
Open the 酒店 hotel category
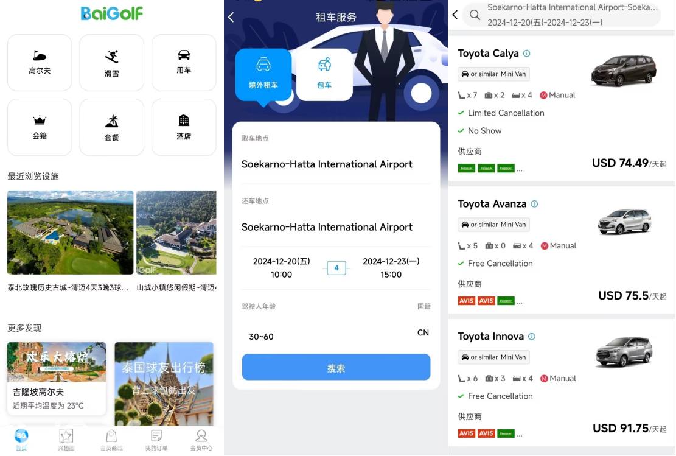[x=184, y=127]
